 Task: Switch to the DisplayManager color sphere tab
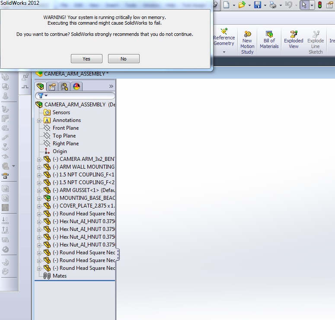(x=77, y=86)
